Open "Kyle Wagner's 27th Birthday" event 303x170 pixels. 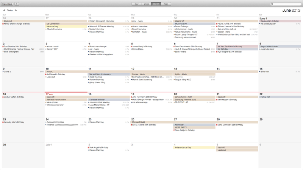(x=230, y=52)
